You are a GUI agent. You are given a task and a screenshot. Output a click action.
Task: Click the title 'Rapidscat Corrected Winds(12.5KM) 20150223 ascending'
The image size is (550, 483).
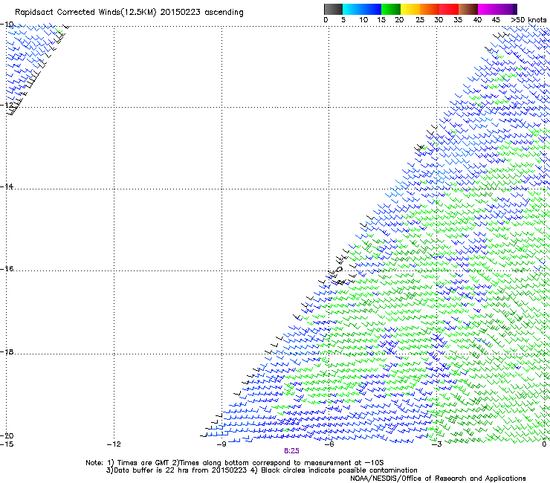coord(129,13)
